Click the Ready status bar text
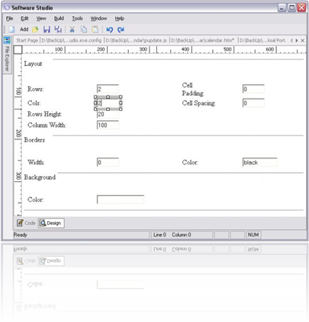 click(x=21, y=235)
